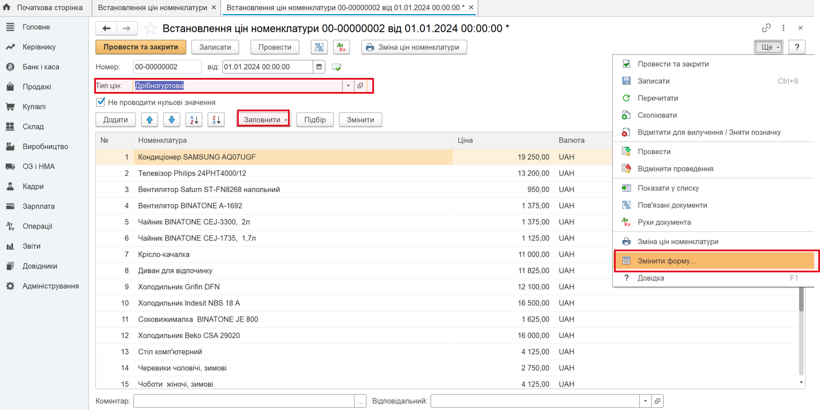Sort list descending Z-A
Image resolution: width=820 pixels, height=410 pixels.
click(216, 119)
